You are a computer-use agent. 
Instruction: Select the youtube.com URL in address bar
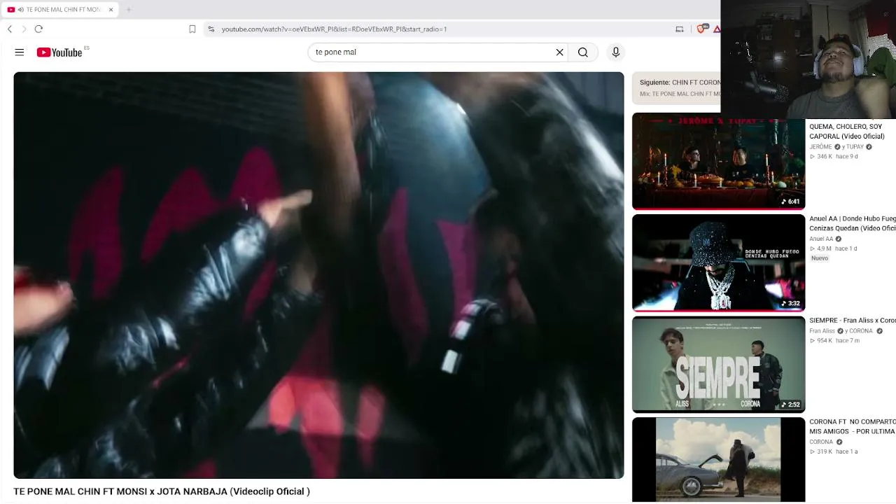click(334, 29)
